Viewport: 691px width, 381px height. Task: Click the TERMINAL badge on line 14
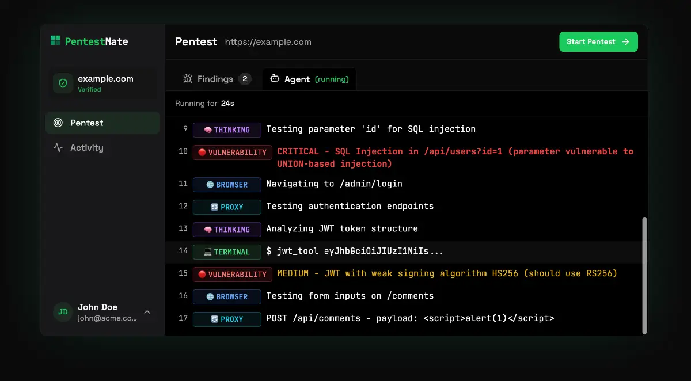pos(227,252)
